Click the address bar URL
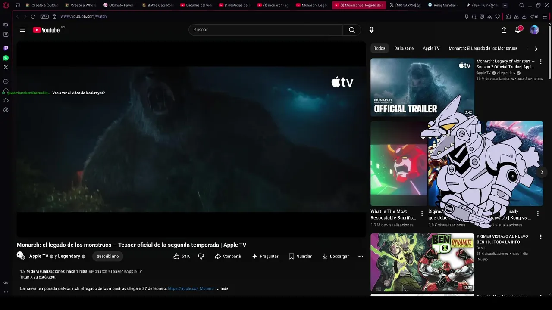Screen dimensions: 552x310 pos(84,16)
